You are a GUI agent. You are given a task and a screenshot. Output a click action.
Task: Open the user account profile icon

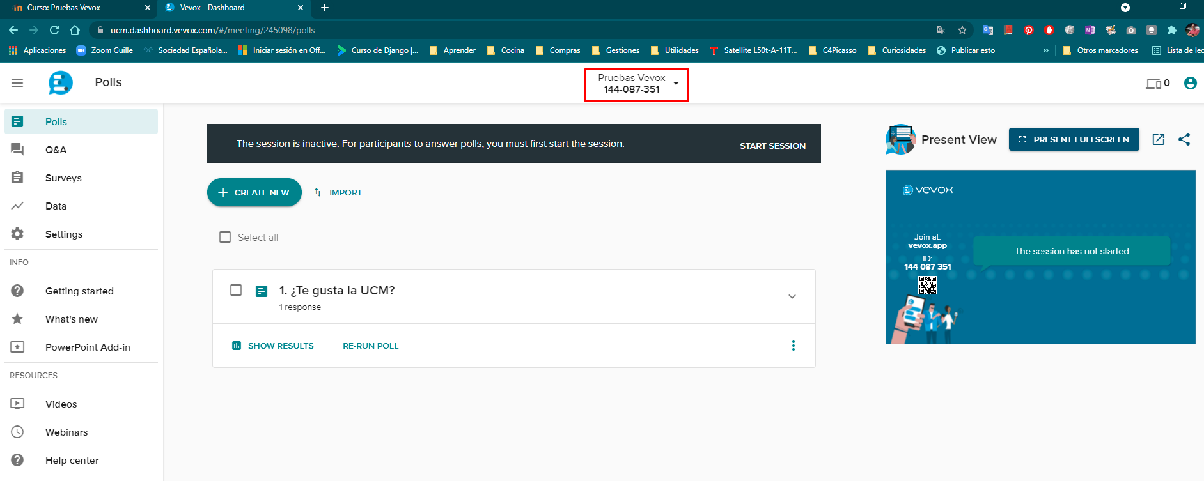pos(1190,83)
